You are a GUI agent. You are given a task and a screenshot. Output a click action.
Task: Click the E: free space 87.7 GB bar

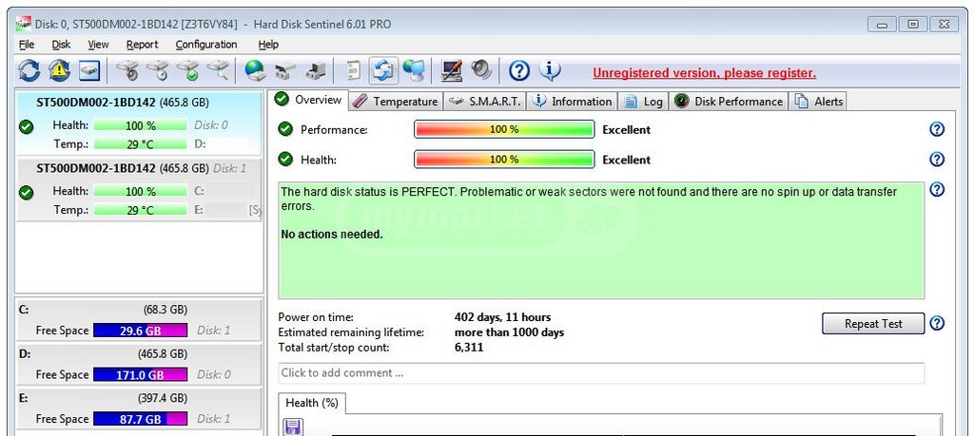pyautogui.click(x=140, y=419)
